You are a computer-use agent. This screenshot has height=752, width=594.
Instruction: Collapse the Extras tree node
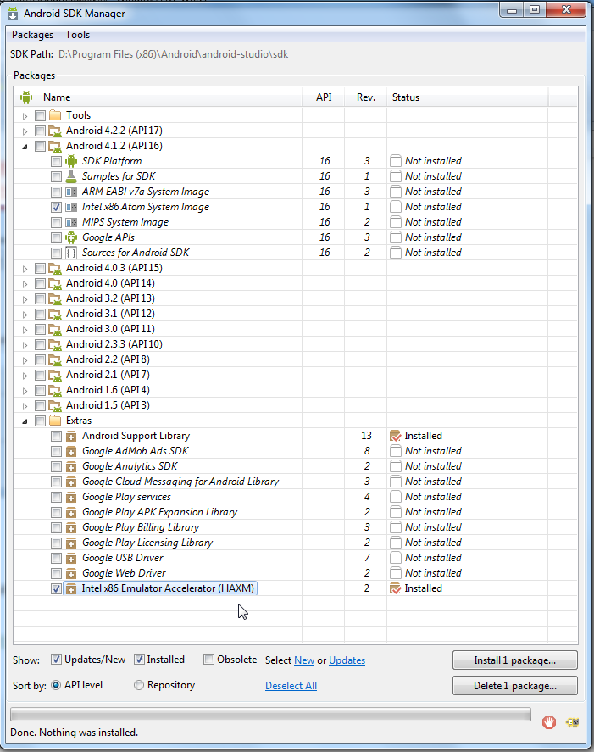25,421
